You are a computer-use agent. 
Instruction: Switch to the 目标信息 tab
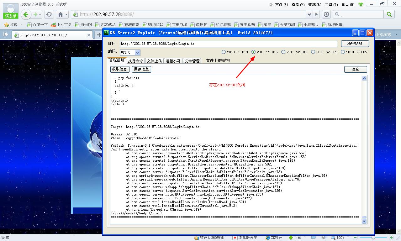pyautogui.click(x=117, y=60)
